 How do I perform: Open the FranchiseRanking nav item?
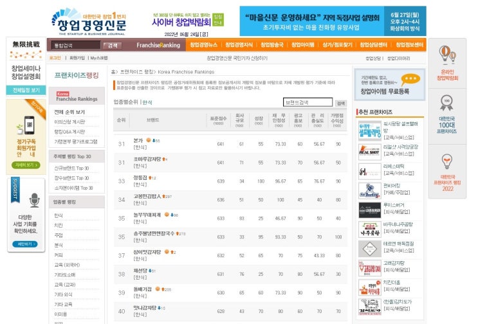tap(158, 45)
